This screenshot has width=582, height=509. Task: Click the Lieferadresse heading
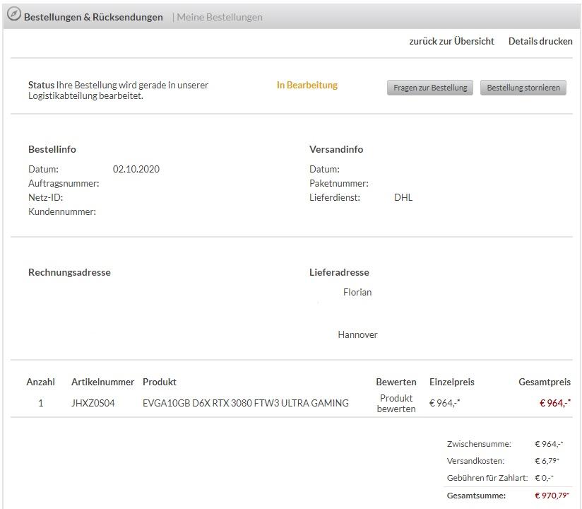pos(339,272)
